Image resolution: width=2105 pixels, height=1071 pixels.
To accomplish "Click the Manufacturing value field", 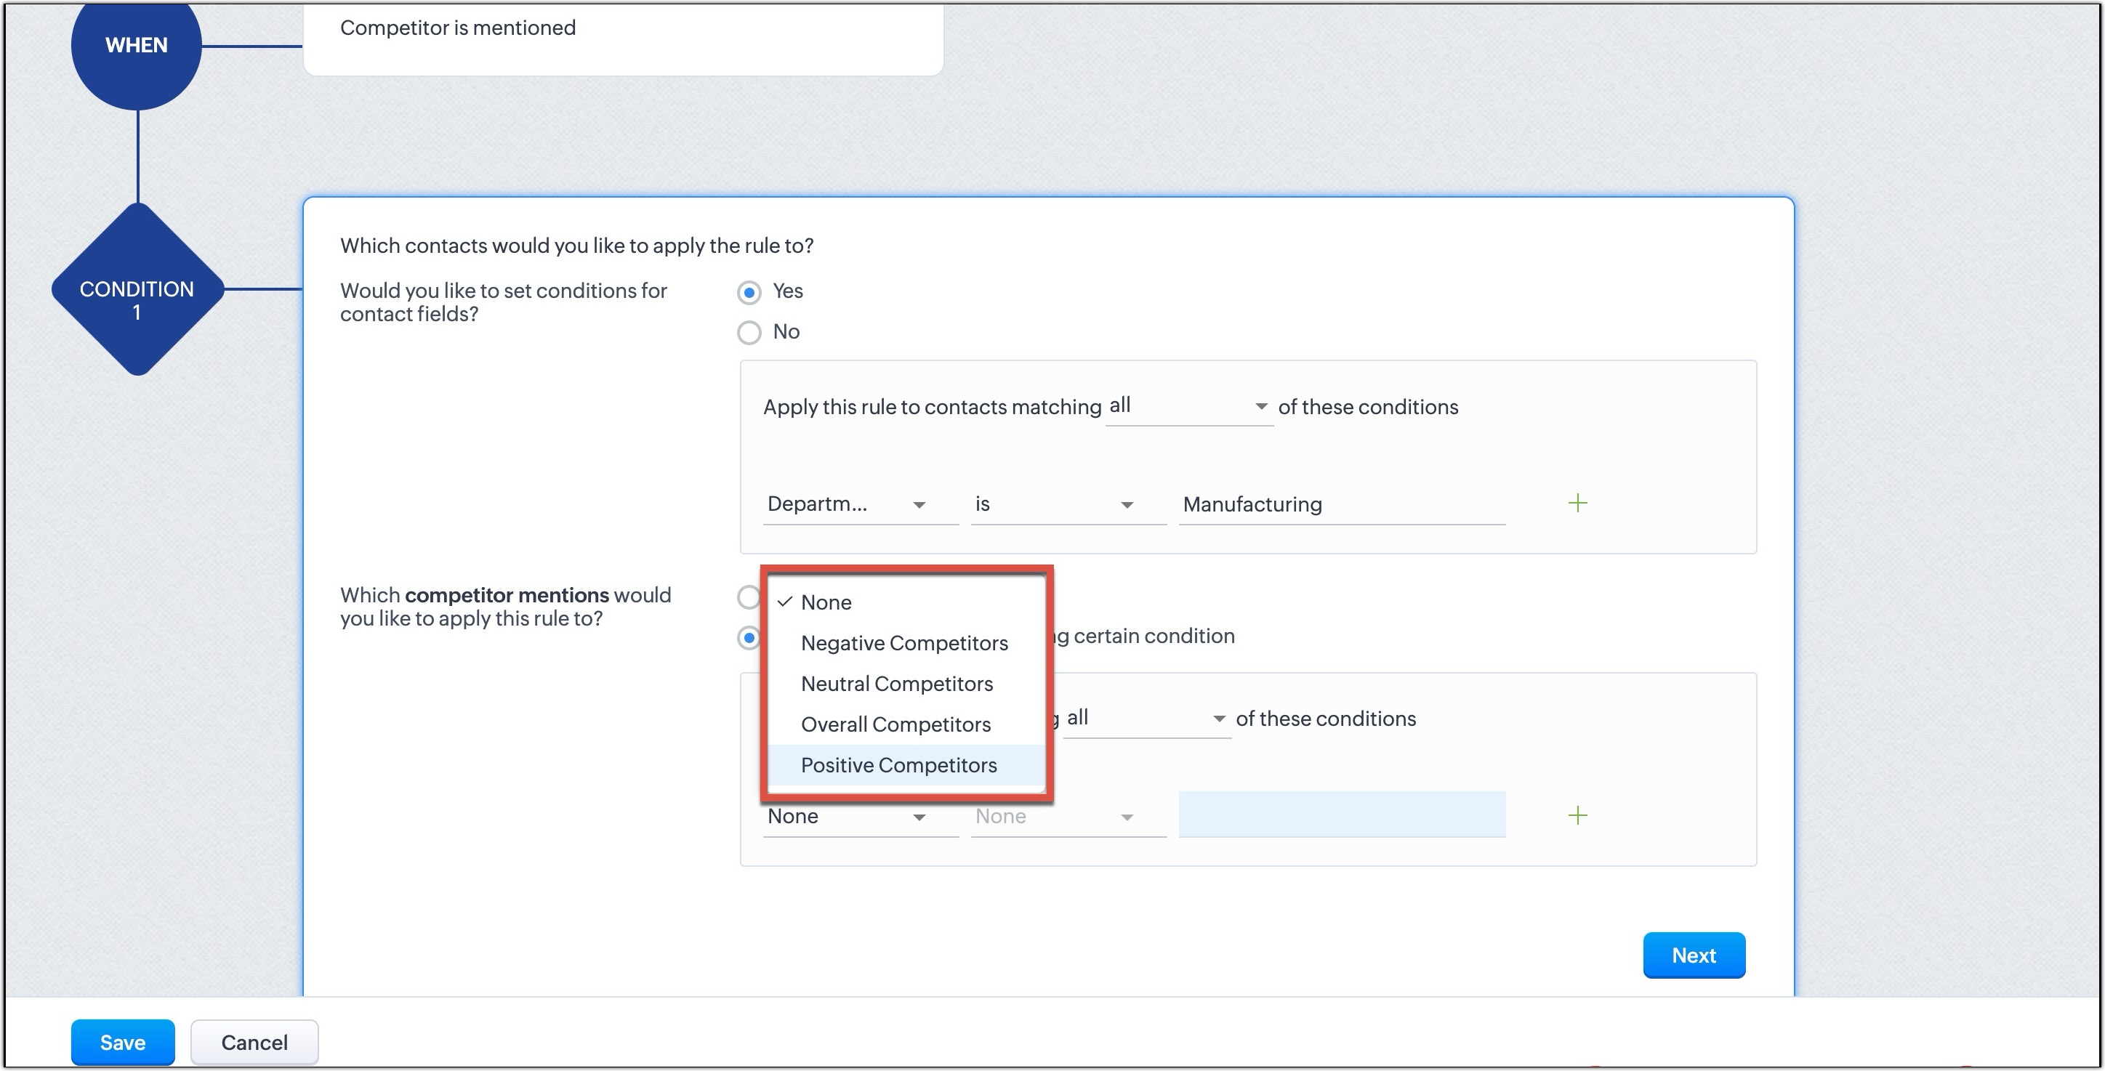I will point(1340,504).
